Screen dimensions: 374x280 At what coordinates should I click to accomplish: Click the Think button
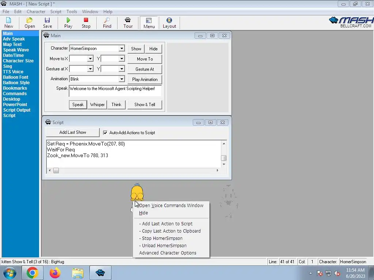(x=117, y=105)
